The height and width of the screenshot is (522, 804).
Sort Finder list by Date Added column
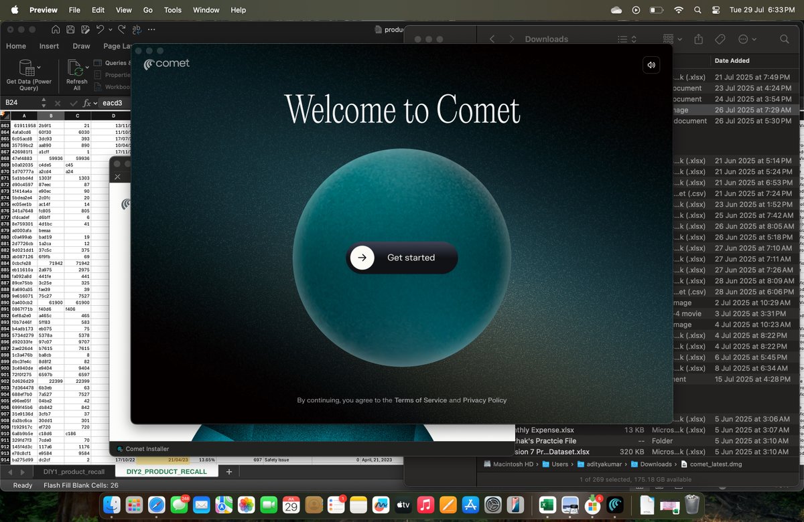pos(732,61)
